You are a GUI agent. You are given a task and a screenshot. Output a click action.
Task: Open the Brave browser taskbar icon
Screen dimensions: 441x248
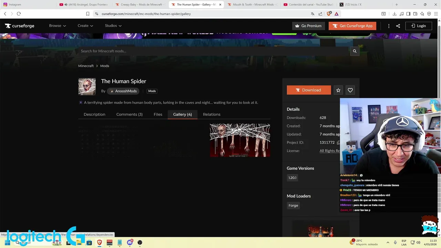pyautogui.click(x=99, y=242)
